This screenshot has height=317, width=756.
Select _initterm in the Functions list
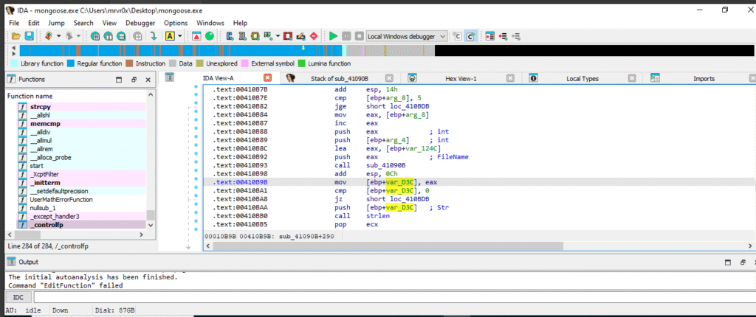(81, 183)
